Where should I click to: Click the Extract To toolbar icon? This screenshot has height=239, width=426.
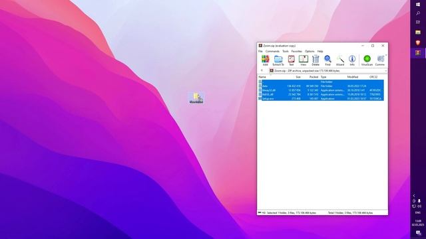278,60
